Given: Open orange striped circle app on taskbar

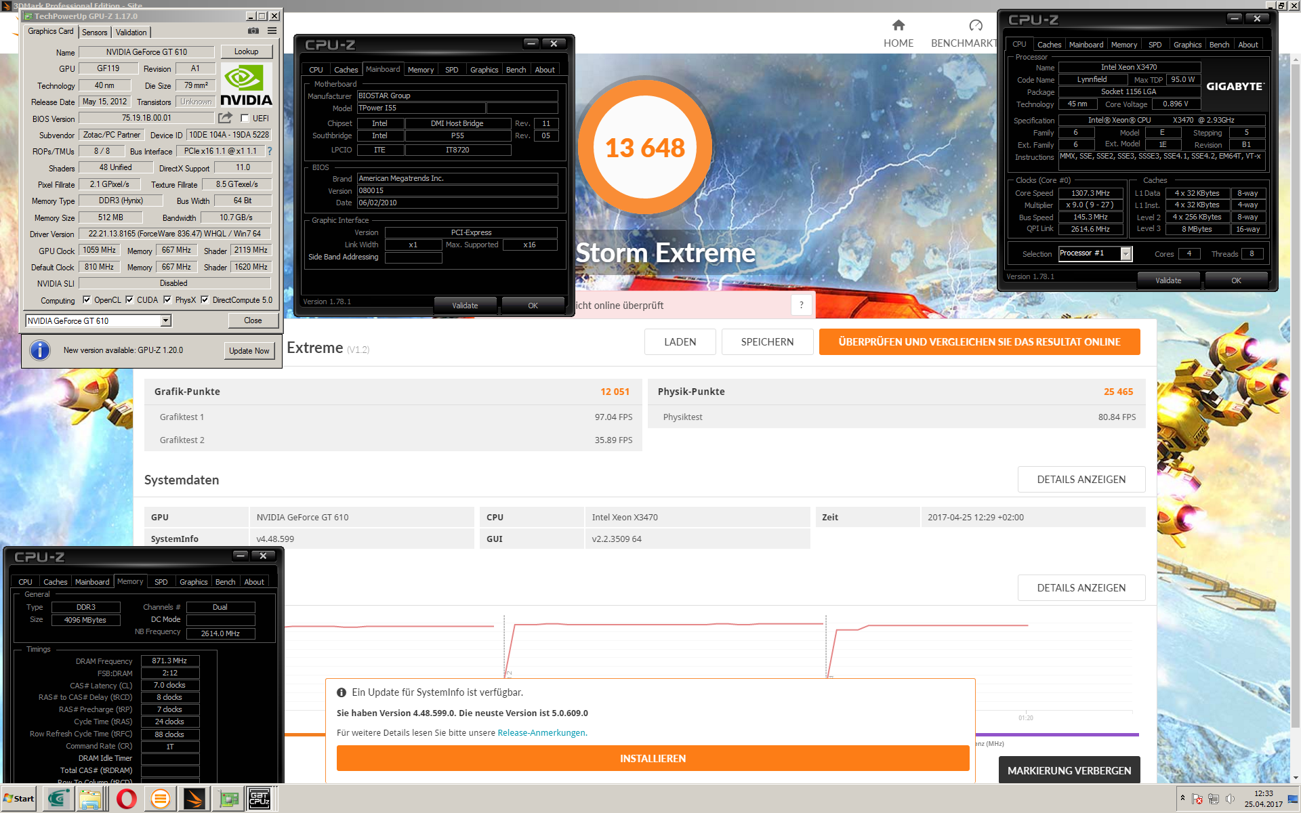Looking at the screenshot, I should pos(160,799).
